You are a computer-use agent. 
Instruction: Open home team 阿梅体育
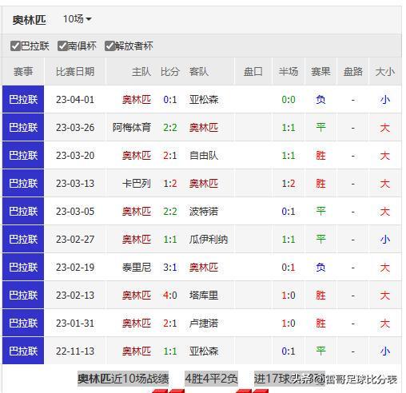pyautogui.click(x=132, y=128)
